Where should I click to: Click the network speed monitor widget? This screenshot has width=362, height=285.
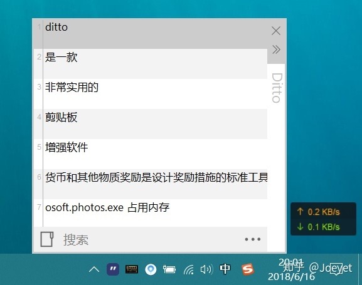323,219
